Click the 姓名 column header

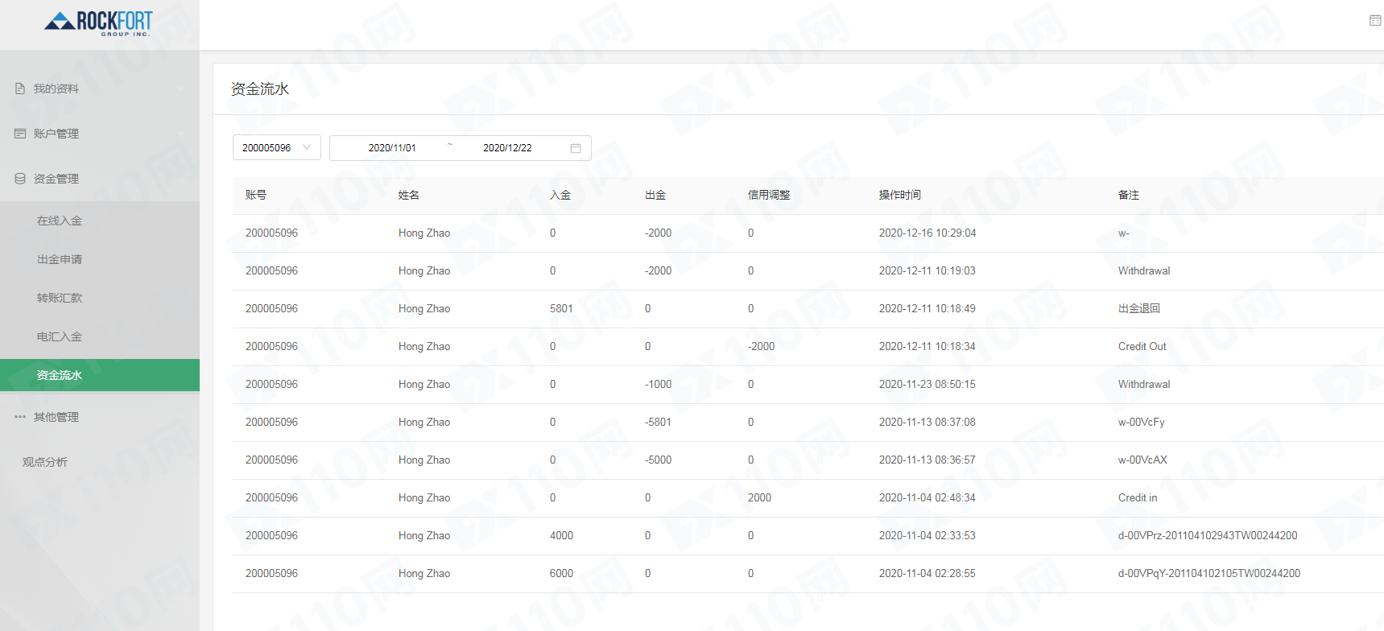(409, 195)
